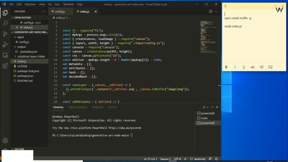
Task: Click LF end-of-line status item
Action: click(x=185, y=159)
